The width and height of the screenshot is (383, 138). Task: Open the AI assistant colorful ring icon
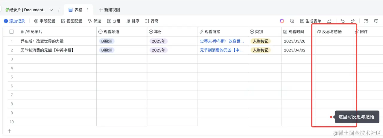pyautogui.click(x=282, y=21)
